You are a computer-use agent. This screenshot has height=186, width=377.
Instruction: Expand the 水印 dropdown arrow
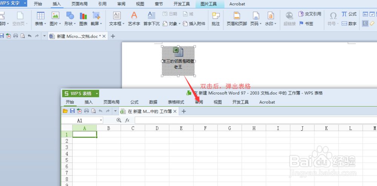[276, 24]
